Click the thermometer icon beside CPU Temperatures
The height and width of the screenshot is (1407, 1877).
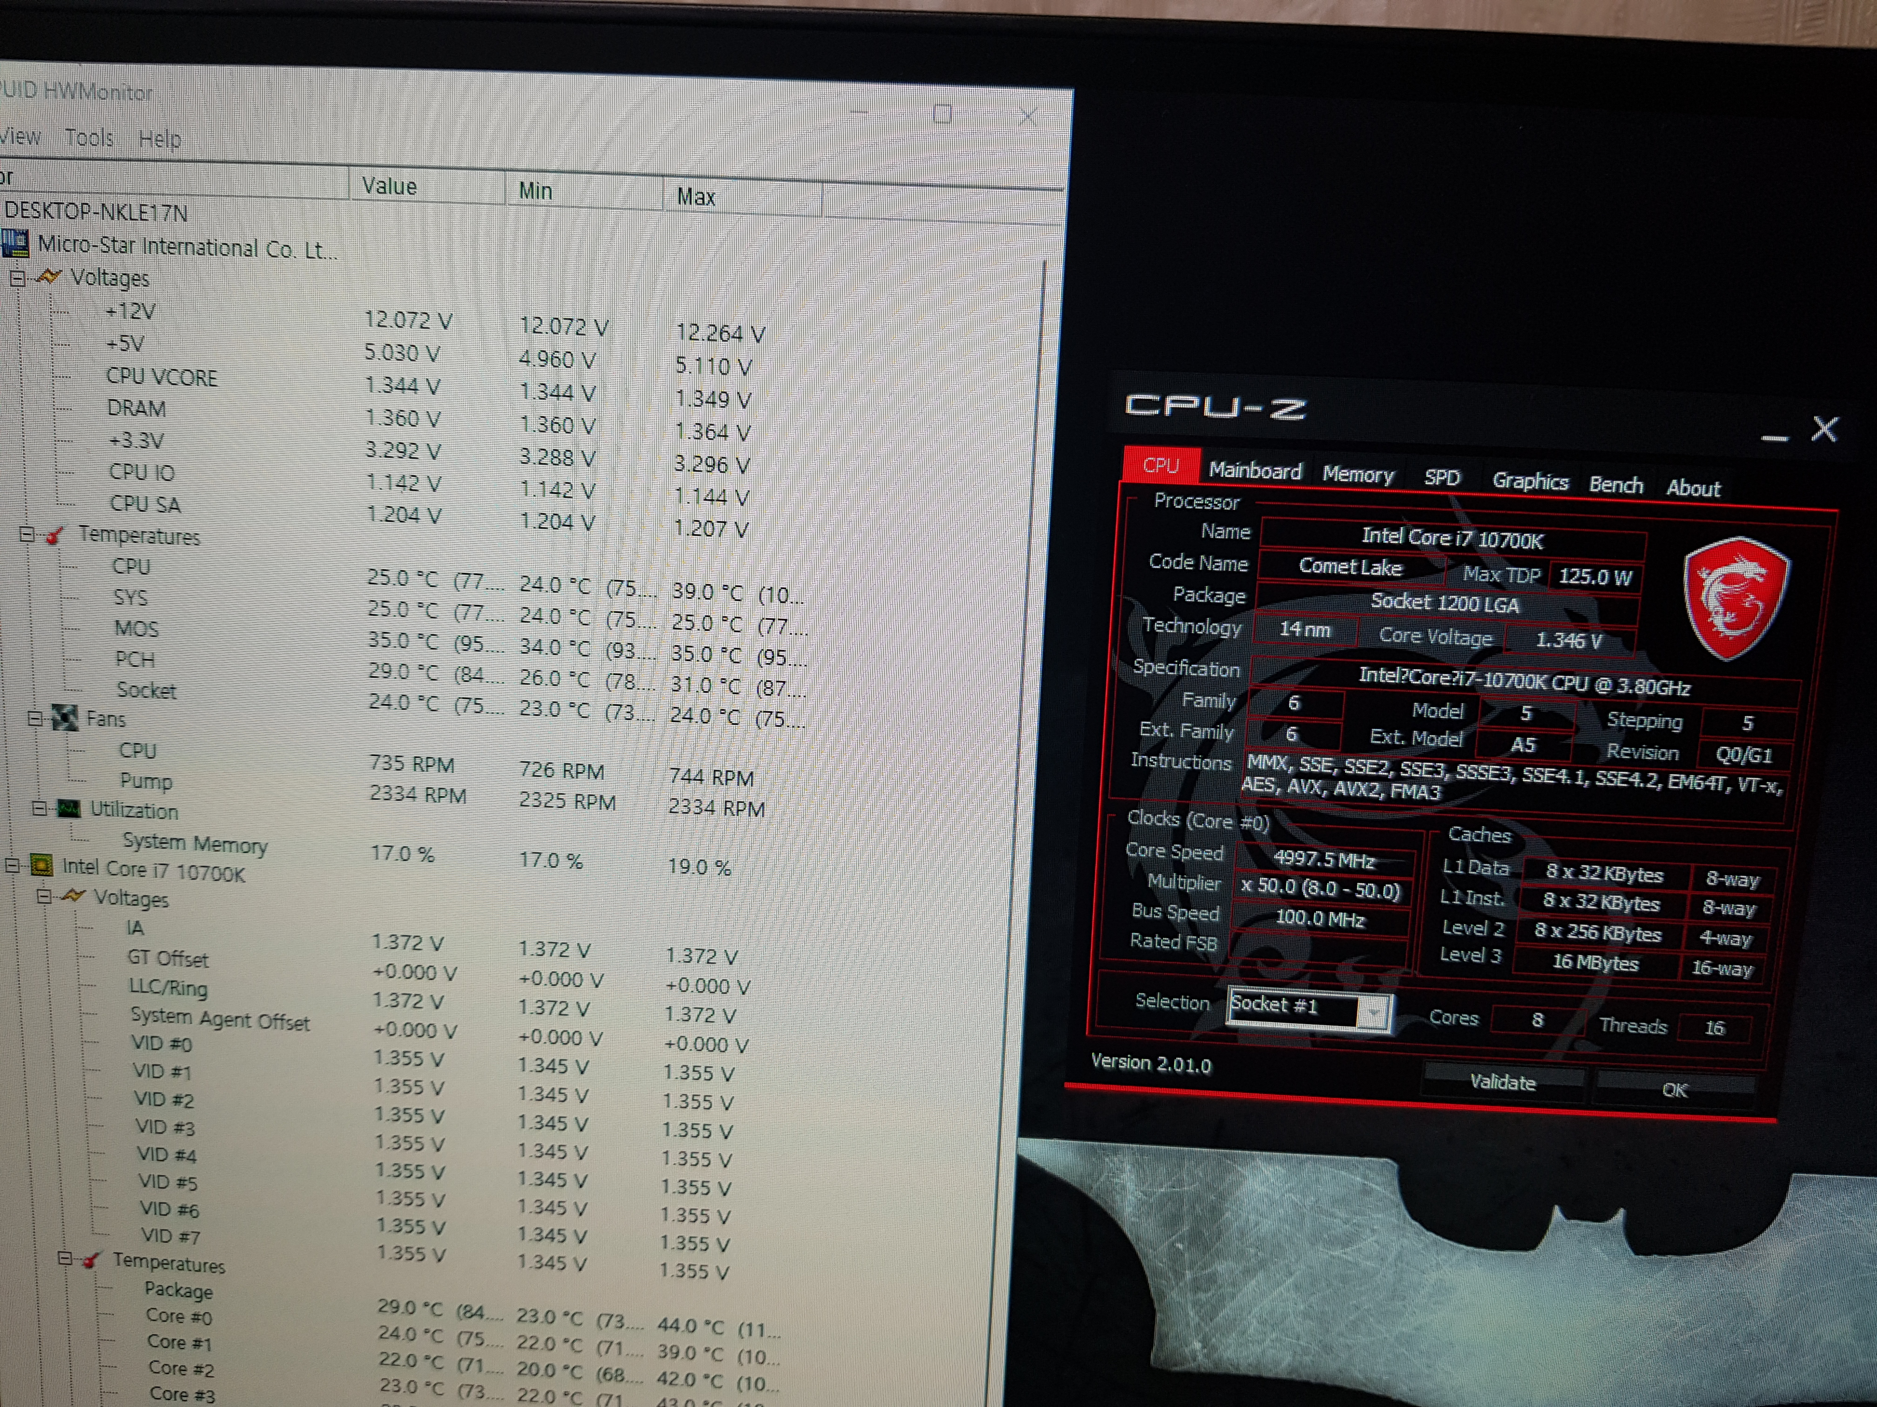tap(92, 1260)
